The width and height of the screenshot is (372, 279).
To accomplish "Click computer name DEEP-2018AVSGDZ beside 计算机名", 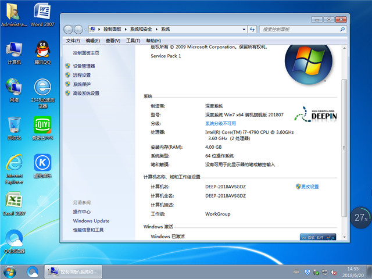I will pos(226,187).
